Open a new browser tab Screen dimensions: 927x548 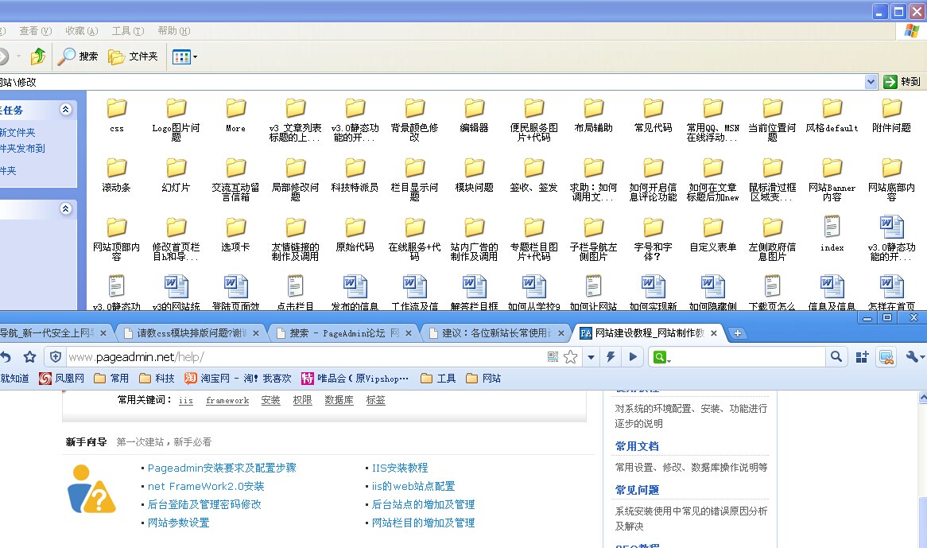[738, 333]
